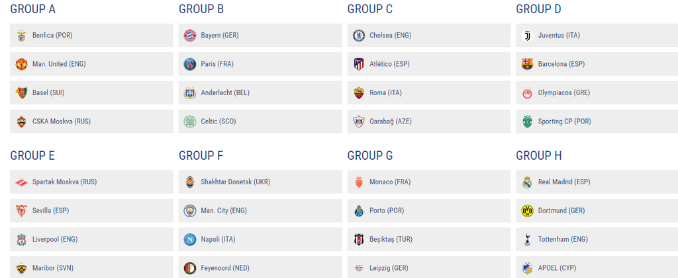Click the Barcelona crest icon

(527, 64)
